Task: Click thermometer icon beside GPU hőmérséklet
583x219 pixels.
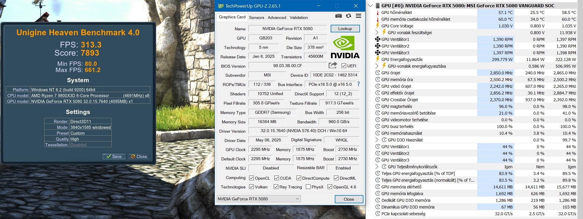Action: [x=378, y=13]
